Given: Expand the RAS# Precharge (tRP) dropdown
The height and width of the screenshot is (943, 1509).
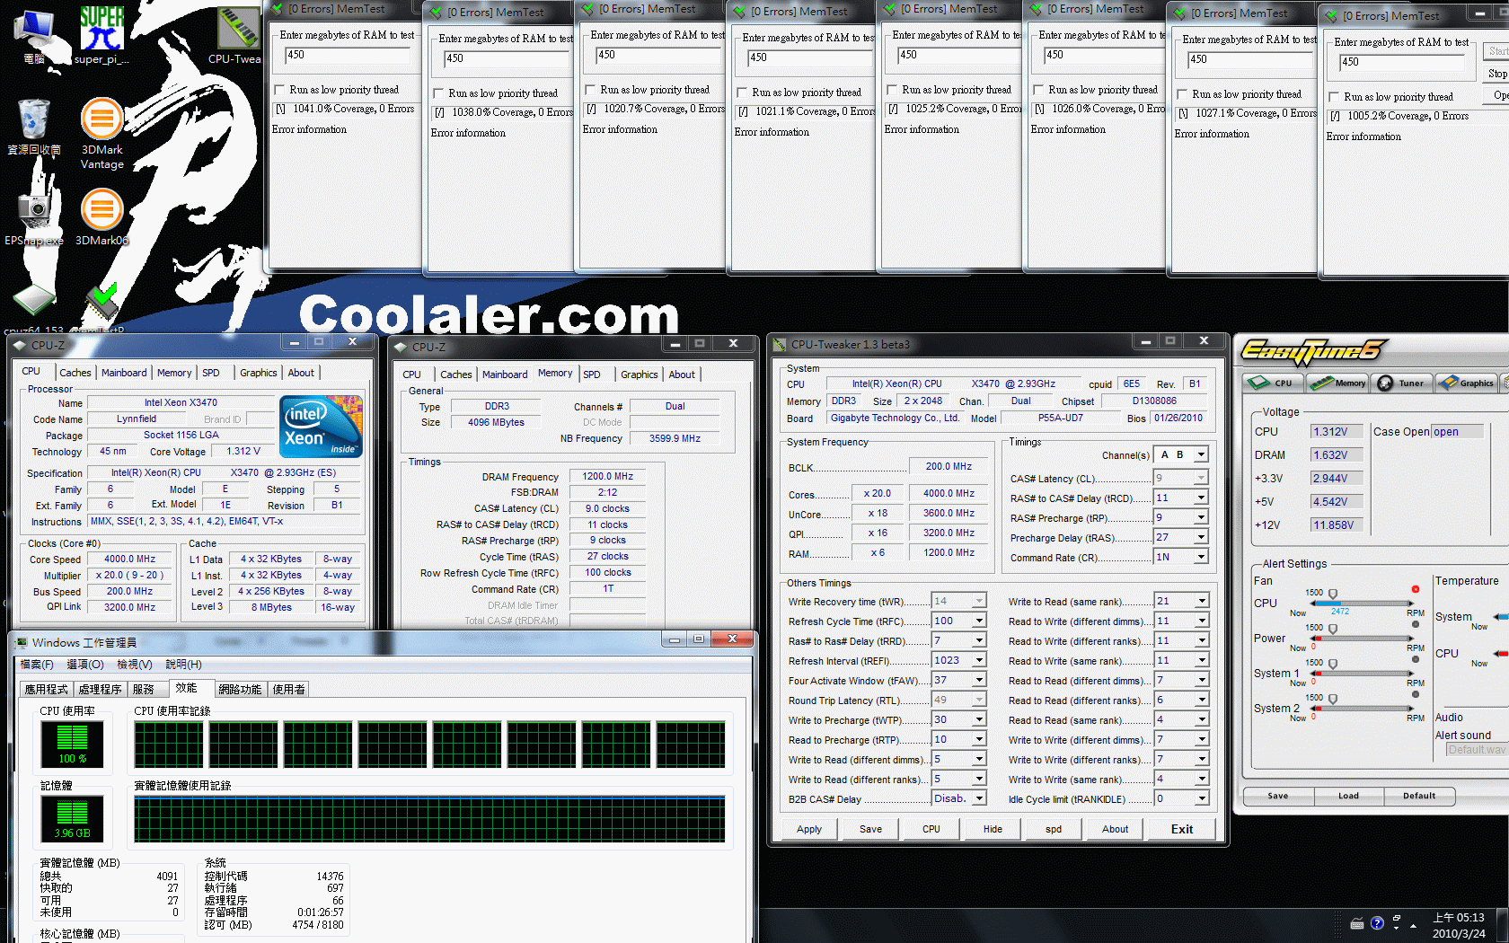Looking at the screenshot, I should click(x=1201, y=518).
